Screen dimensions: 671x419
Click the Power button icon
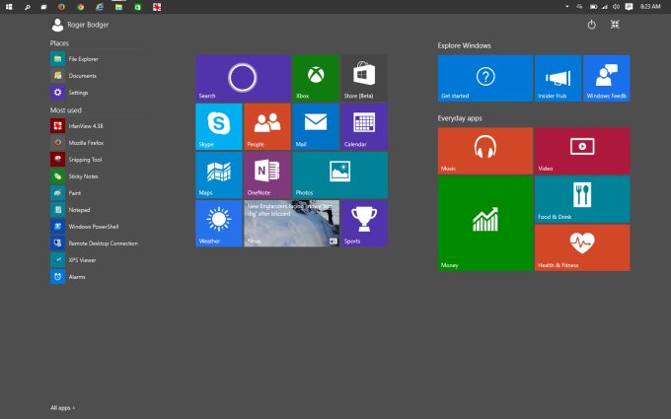pyautogui.click(x=591, y=25)
